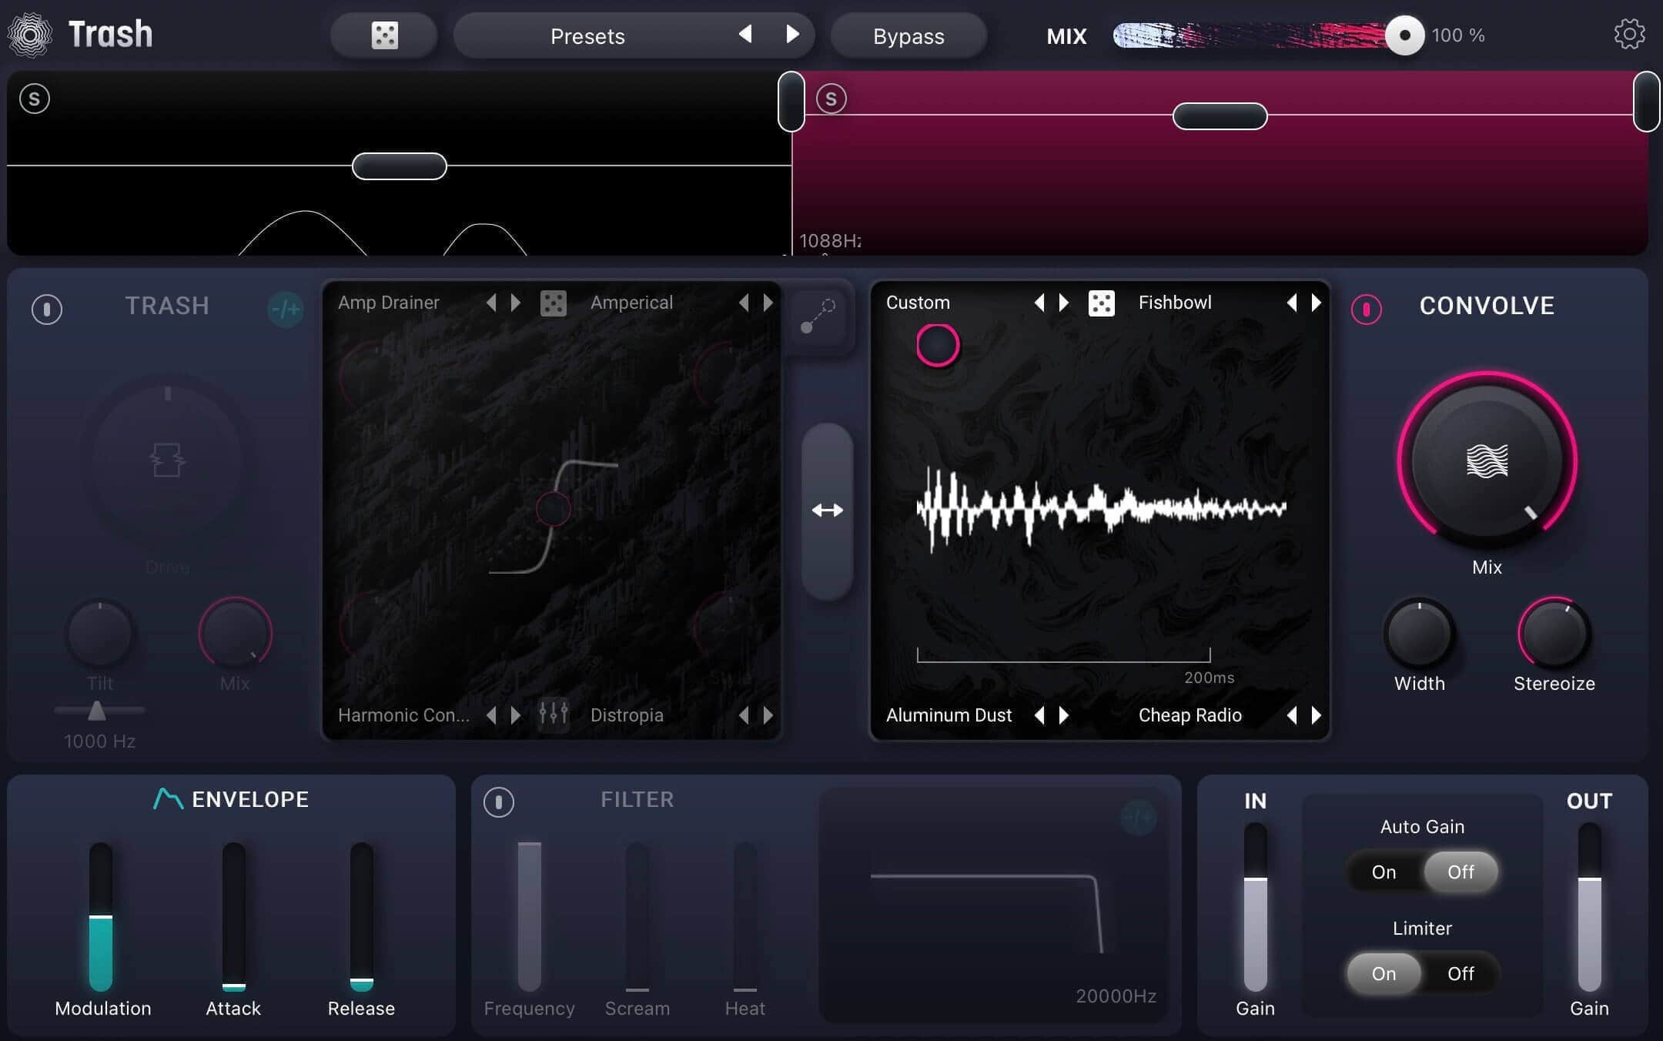Image resolution: width=1663 pixels, height=1041 pixels.
Task: Click the randomize dice button beside Presets
Action: (x=384, y=35)
